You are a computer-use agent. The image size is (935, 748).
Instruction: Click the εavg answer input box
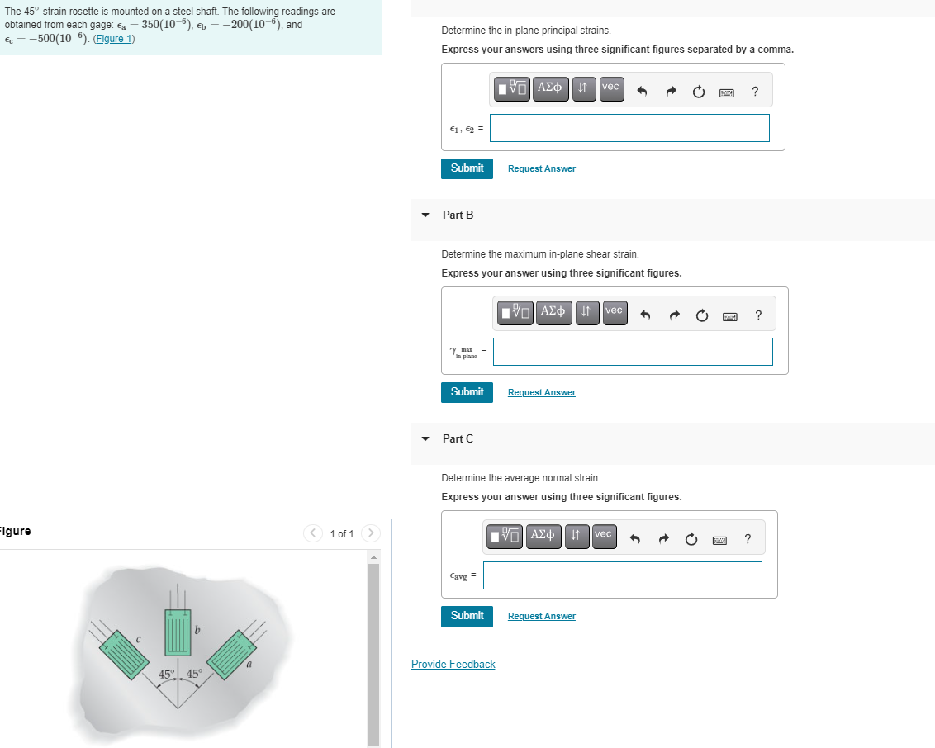point(622,575)
